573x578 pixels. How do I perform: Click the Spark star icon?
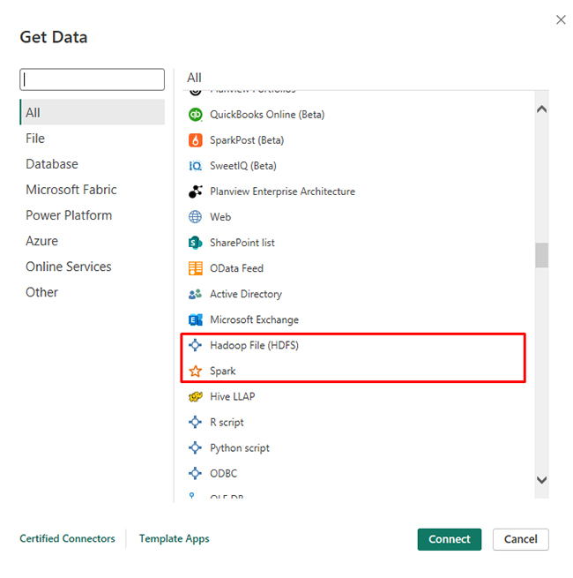tap(195, 371)
